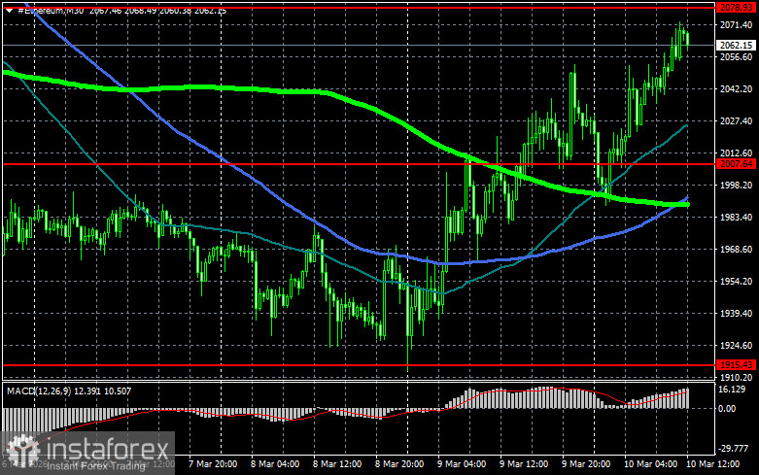The width and height of the screenshot is (759, 475).
Task: Click the 1939.40 price axis value
Action: (737, 314)
